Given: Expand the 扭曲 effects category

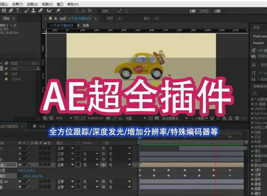Looking at the screenshot, I should point(252,132).
